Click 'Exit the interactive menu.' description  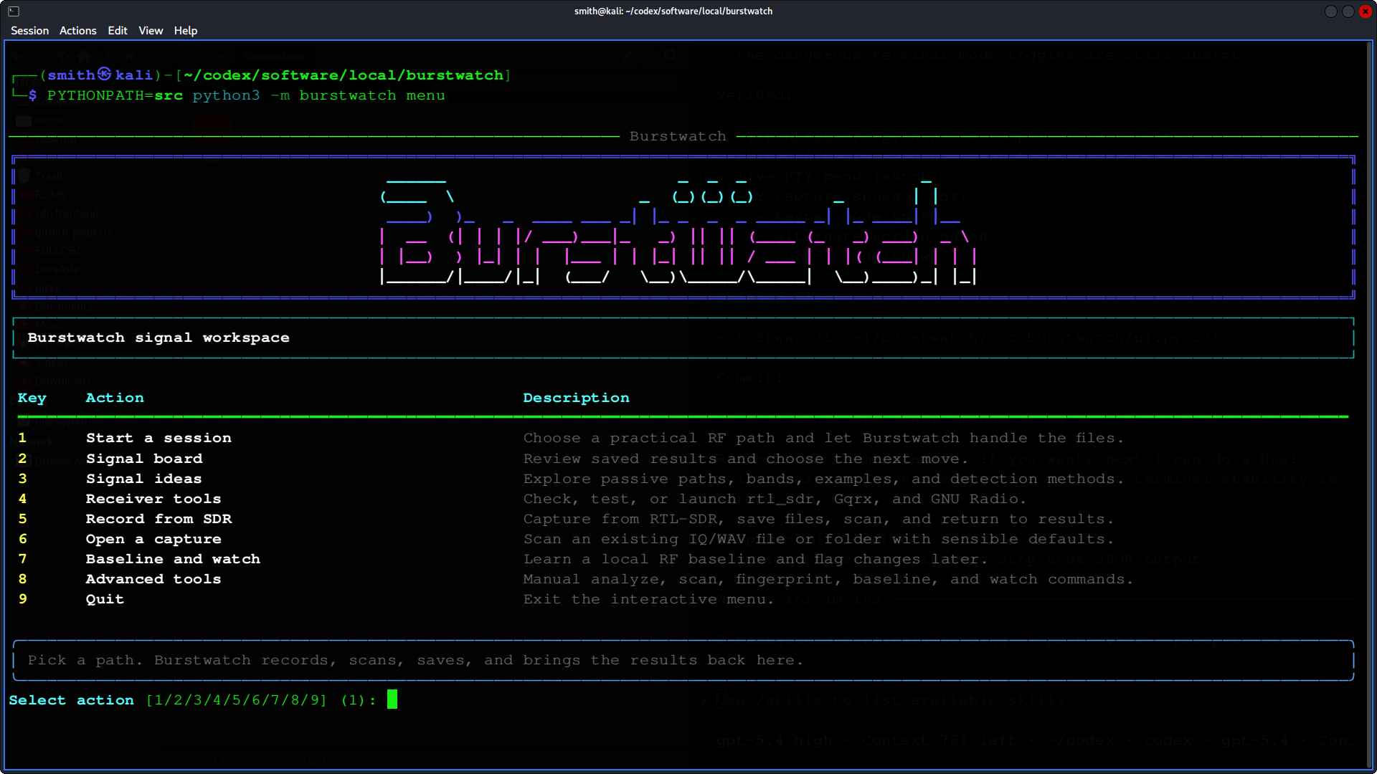648,599
